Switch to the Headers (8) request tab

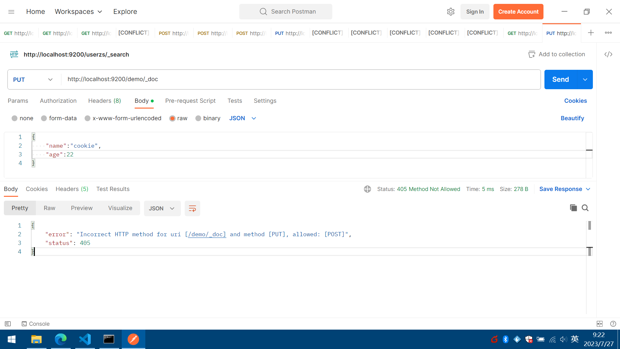pyautogui.click(x=104, y=101)
